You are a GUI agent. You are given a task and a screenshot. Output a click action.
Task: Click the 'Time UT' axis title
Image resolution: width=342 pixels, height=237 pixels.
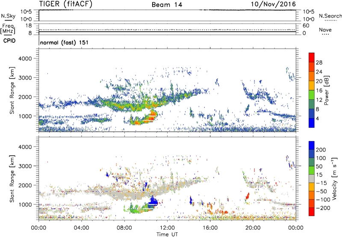(x=167, y=234)
